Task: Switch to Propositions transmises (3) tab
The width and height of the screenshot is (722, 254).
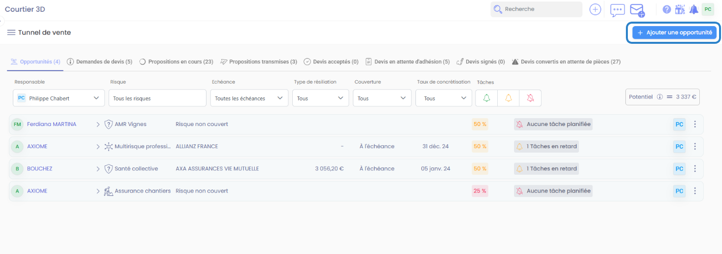Action: (x=259, y=62)
